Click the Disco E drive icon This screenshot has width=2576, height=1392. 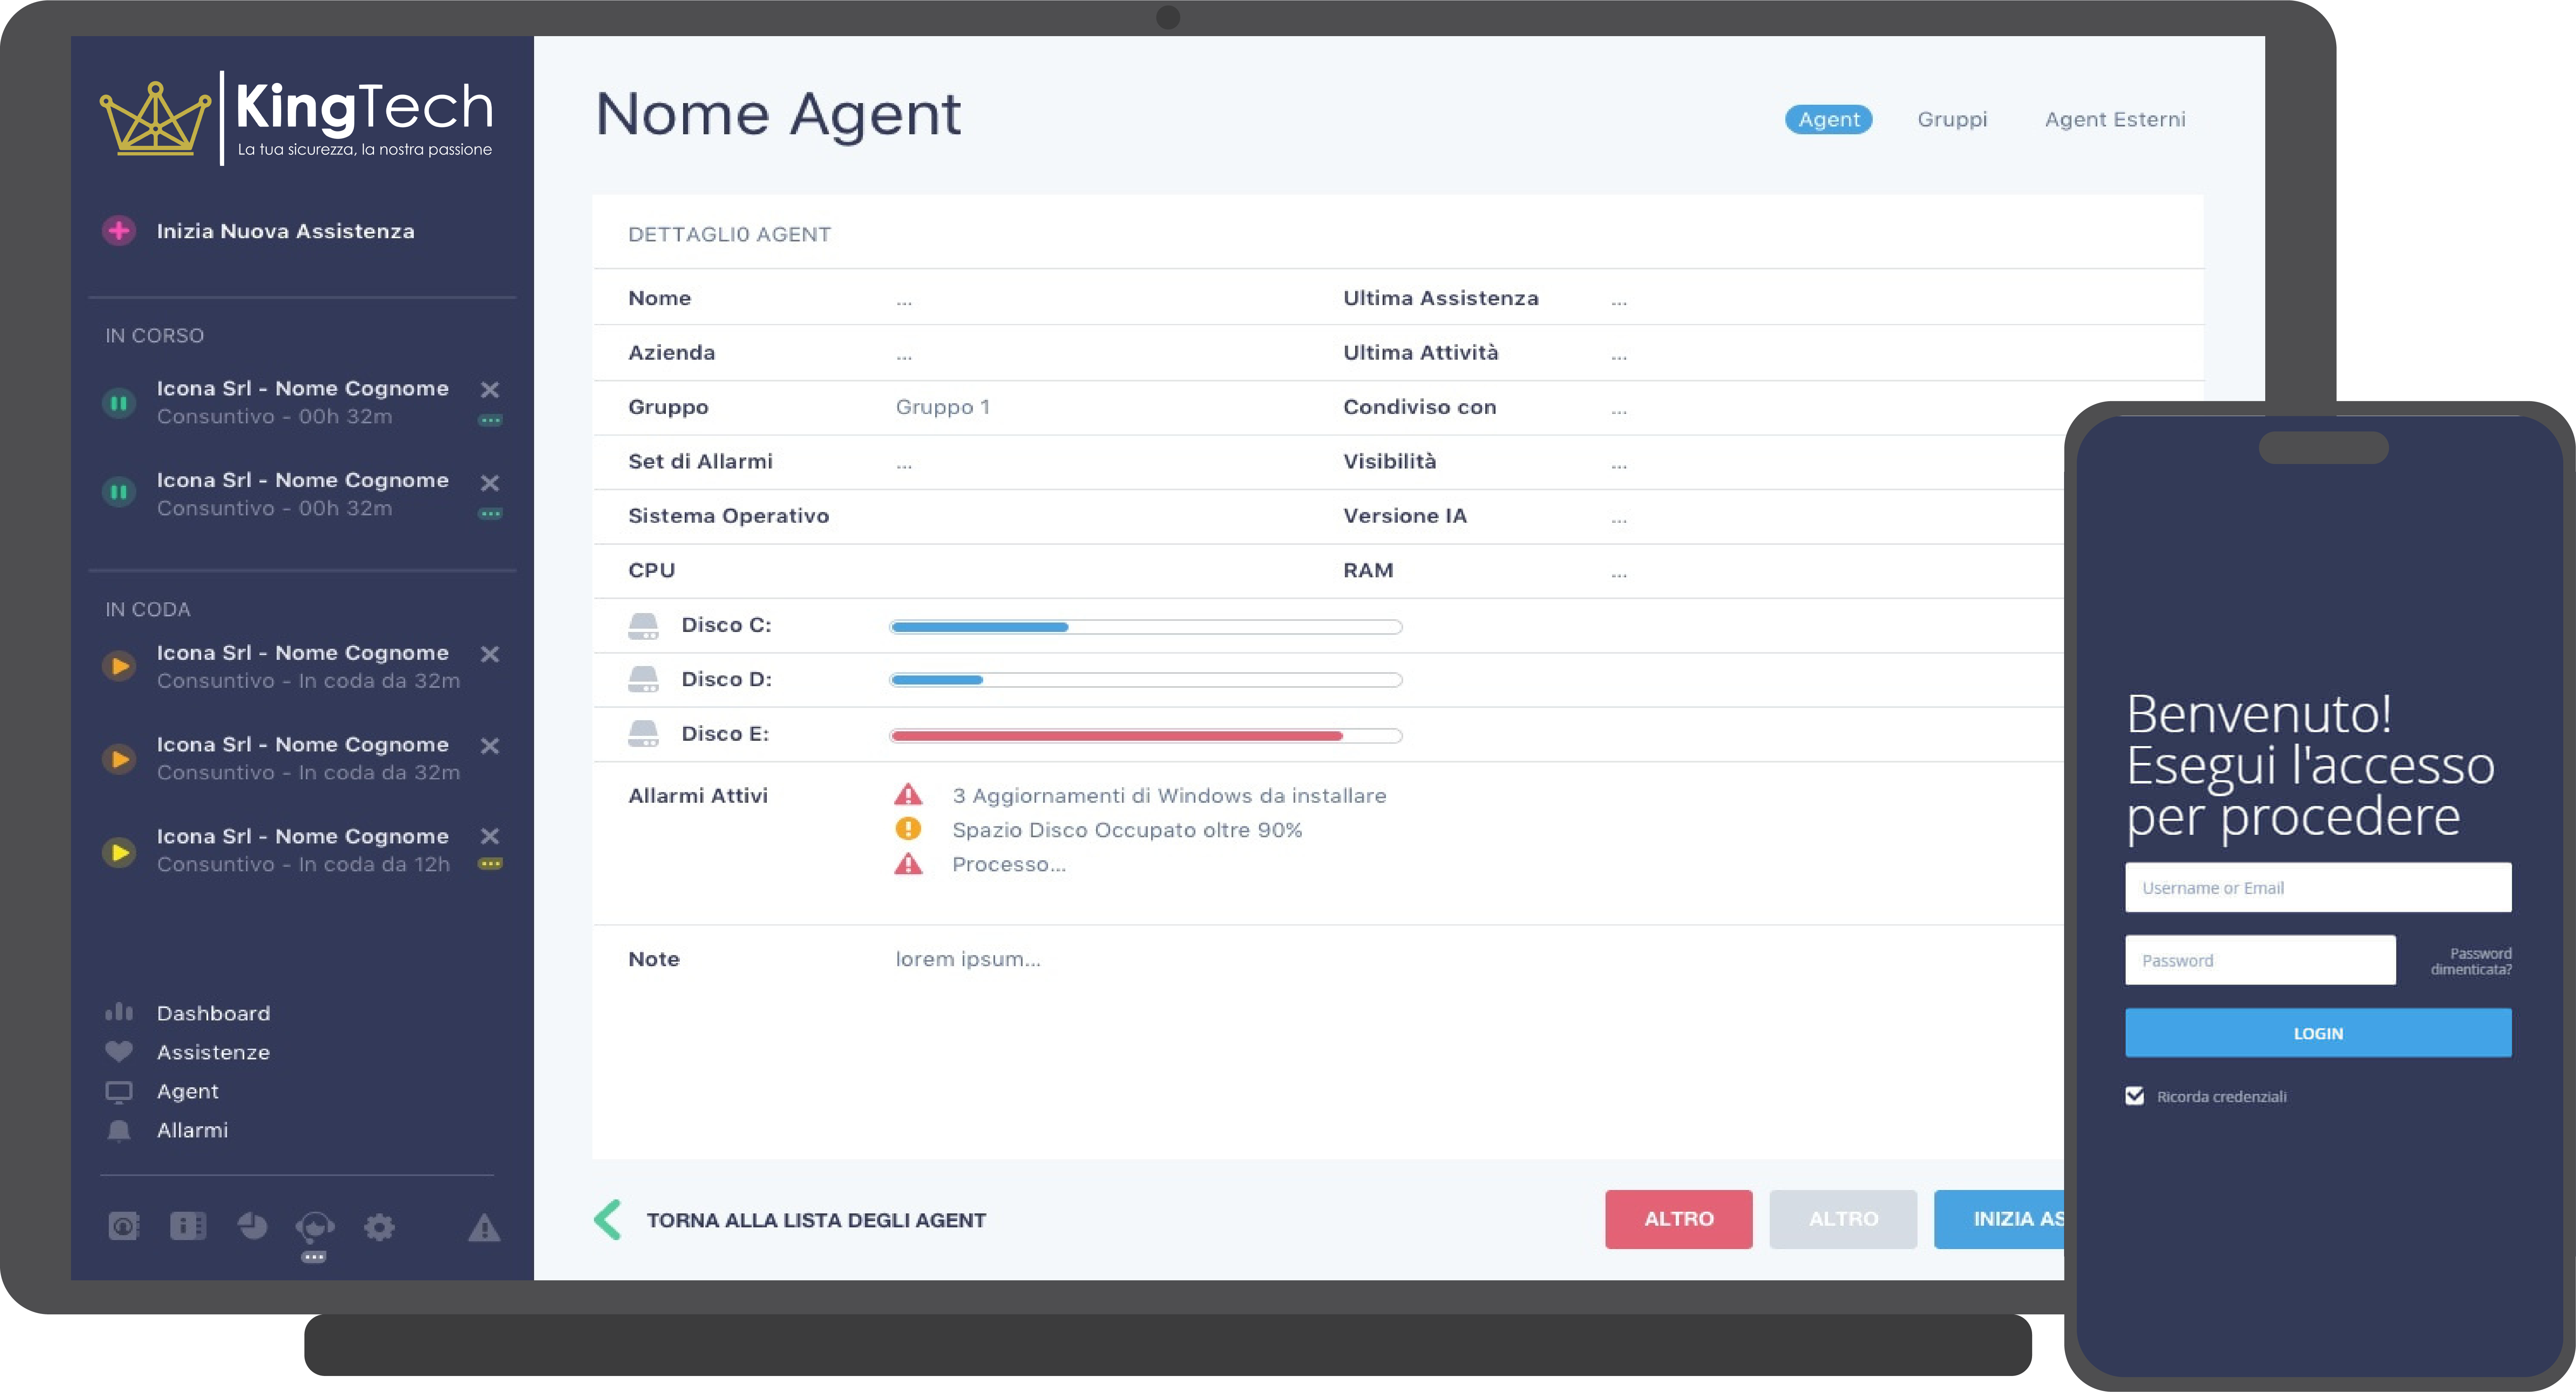click(643, 734)
